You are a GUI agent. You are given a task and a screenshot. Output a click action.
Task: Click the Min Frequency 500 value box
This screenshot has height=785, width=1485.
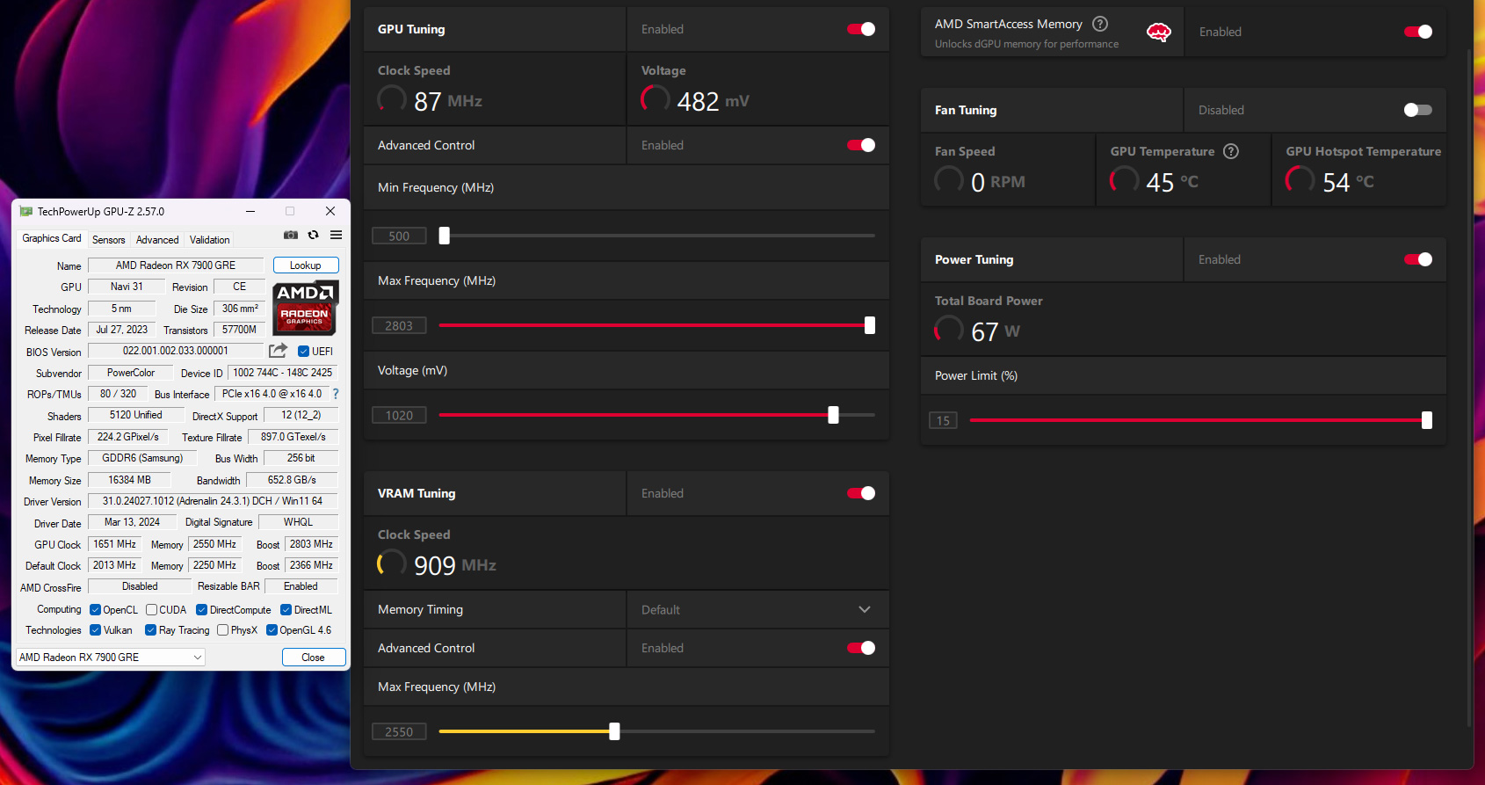pos(399,236)
